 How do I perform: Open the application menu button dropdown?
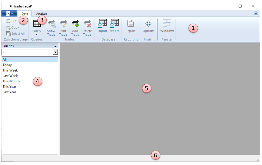coord(9,14)
